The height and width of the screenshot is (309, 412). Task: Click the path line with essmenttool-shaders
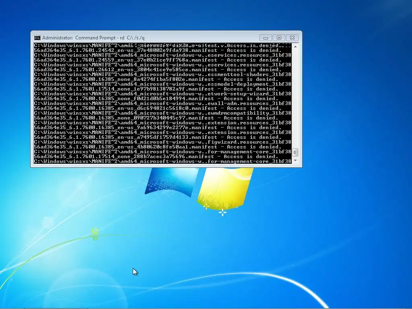click(x=163, y=74)
